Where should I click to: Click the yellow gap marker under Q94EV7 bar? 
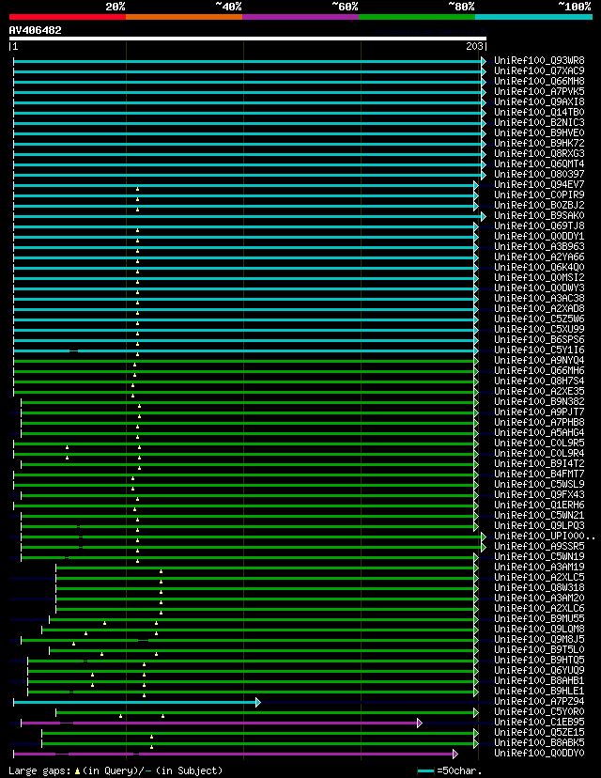pos(137,190)
